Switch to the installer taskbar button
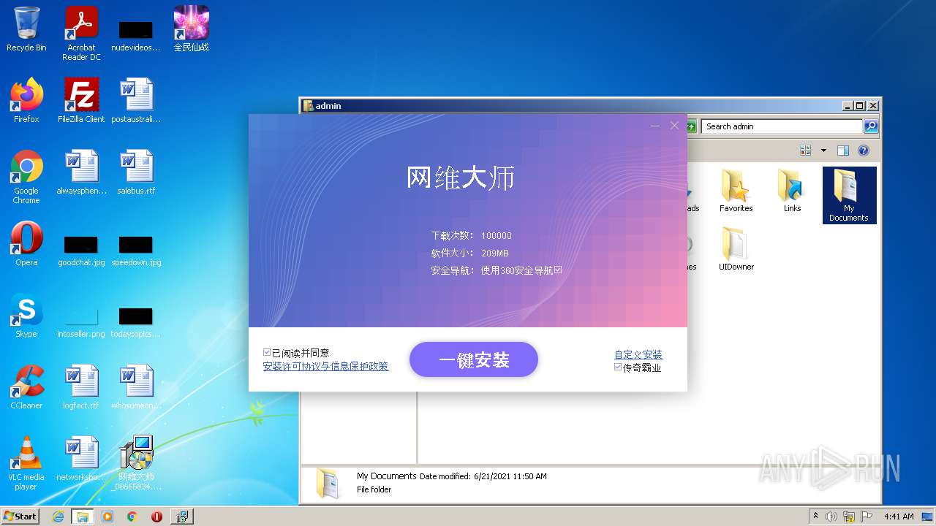Image resolution: width=936 pixels, height=526 pixels. click(x=181, y=517)
